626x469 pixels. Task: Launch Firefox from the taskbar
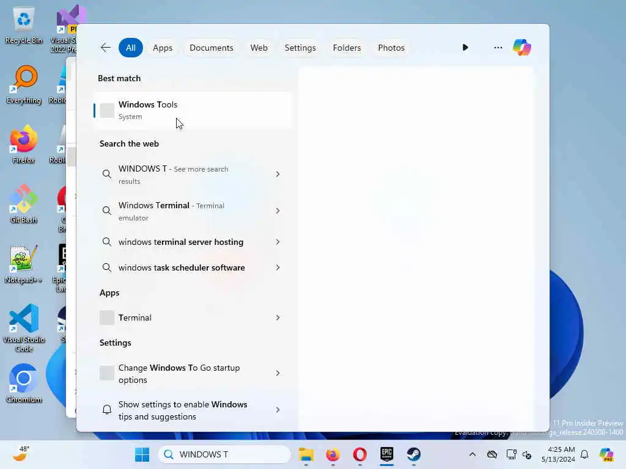(x=333, y=454)
